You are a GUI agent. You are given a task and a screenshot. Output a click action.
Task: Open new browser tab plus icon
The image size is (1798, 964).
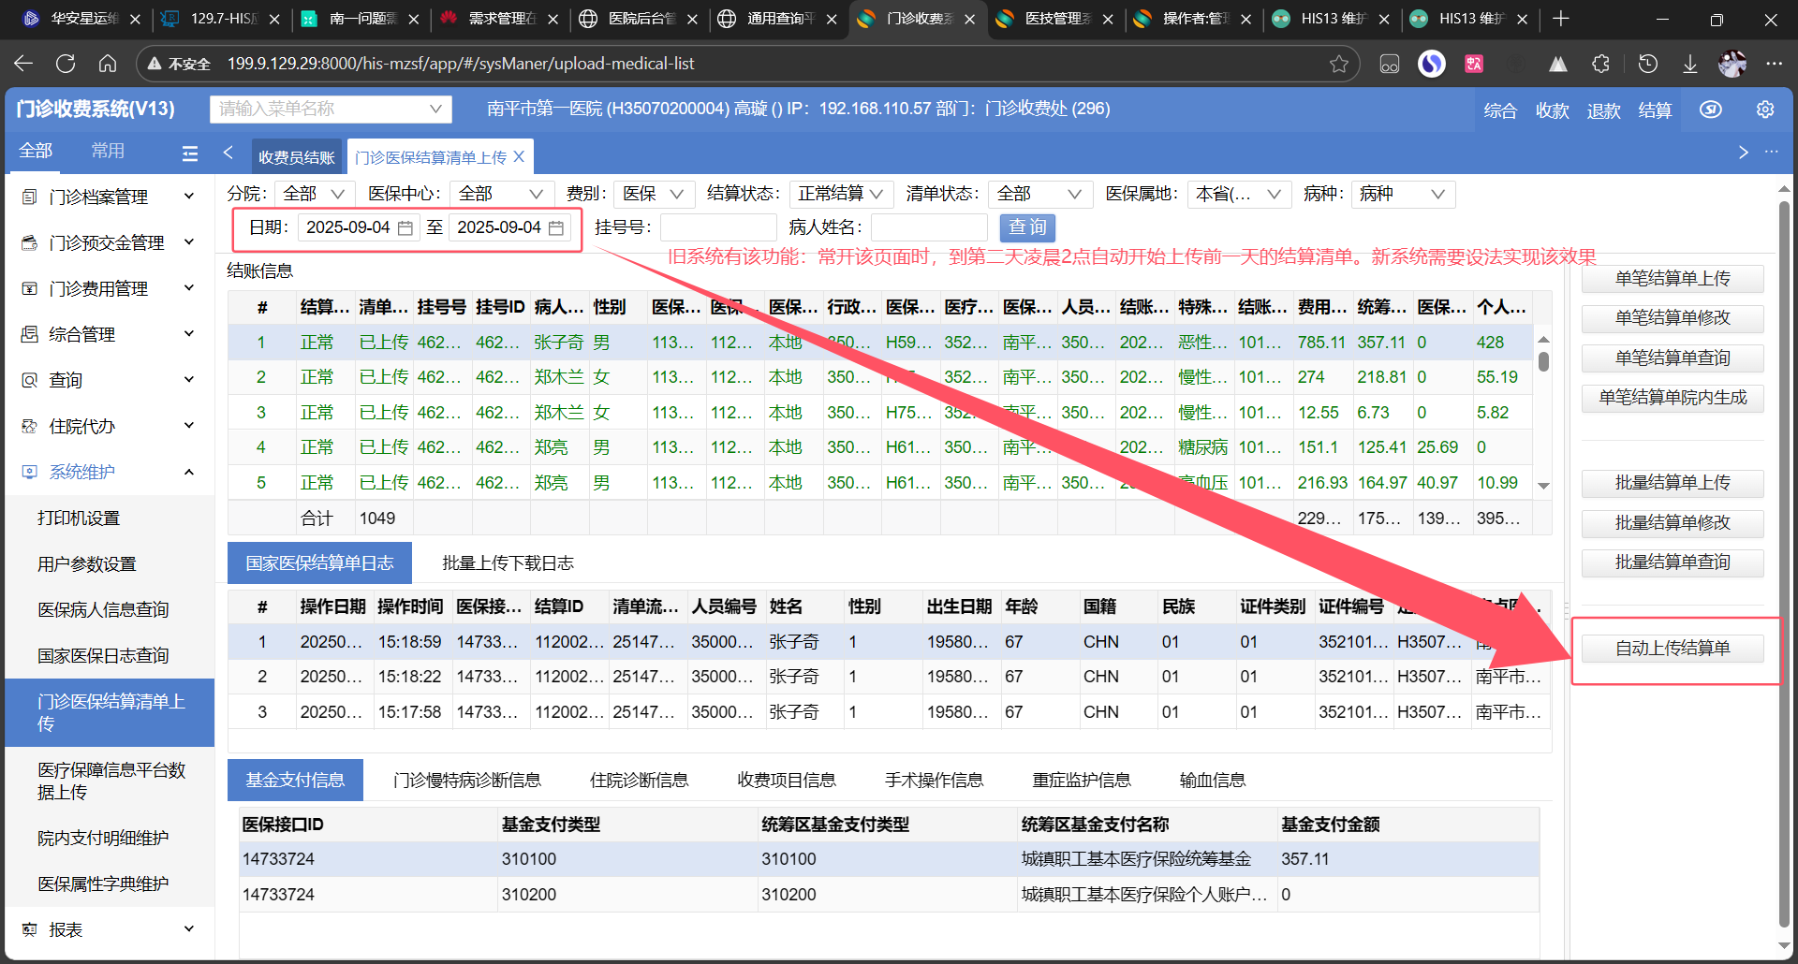pos(1560,19)
